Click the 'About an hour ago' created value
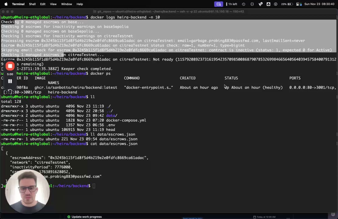Image resolution: width=338 pixels, height=219 pixels. click(x=199, y=87)
